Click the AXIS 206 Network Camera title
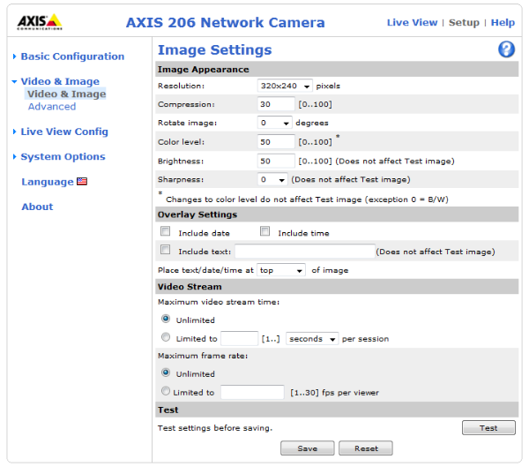 click(x=226, y=23)
